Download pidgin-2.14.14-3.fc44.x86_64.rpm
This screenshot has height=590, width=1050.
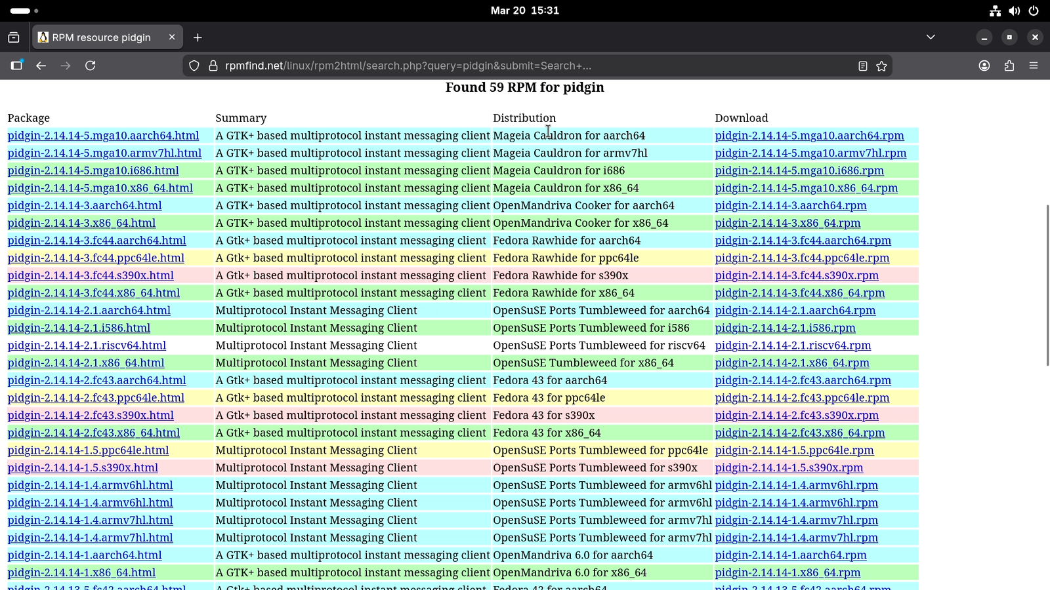[x=800, y=293]
